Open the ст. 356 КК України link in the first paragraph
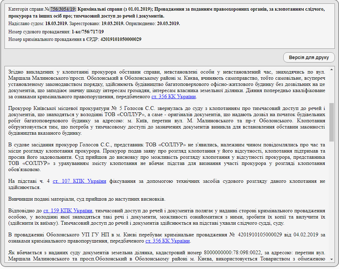 tap(173, 97)
